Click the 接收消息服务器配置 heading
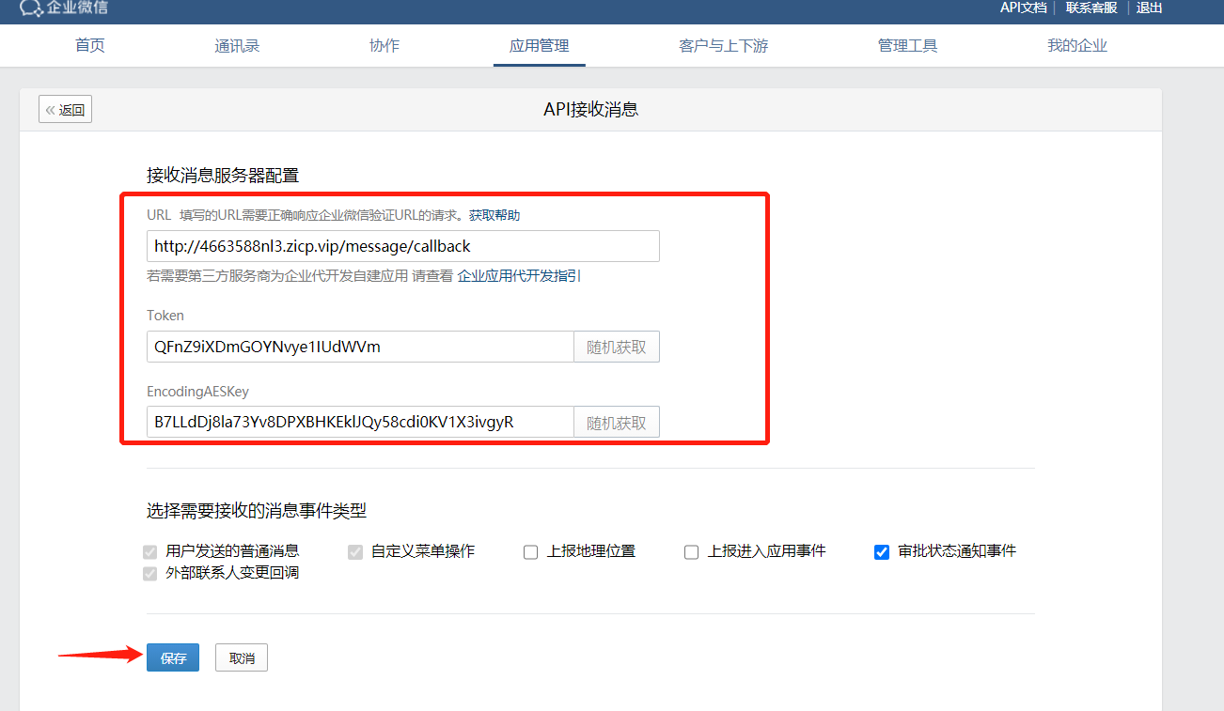The height and width of the screenshot is (711, 1224). (x=223, y=175)
